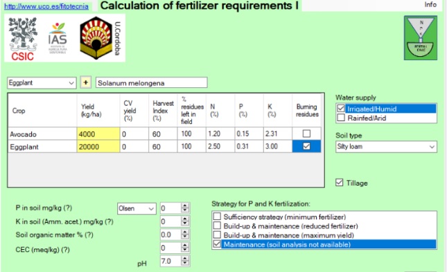Click the K in soil (Amm. acet.) label
The height and width of the screenshot is (272, 447).
coord(64,221)
